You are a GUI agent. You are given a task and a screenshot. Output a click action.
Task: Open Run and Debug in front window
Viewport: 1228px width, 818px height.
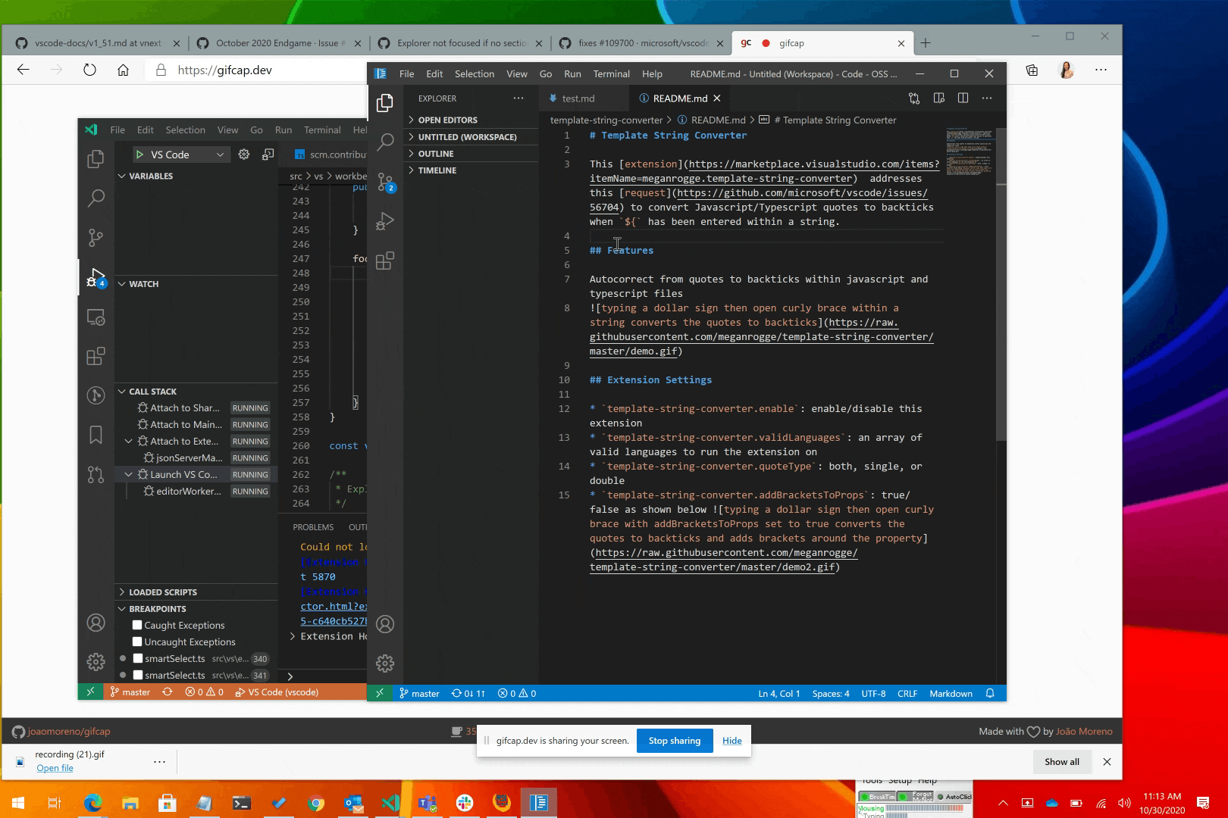click(385, 221)
